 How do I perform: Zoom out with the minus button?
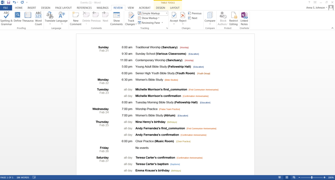299,178
